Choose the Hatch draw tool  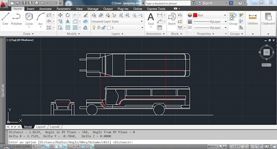[x=49, y=28]
